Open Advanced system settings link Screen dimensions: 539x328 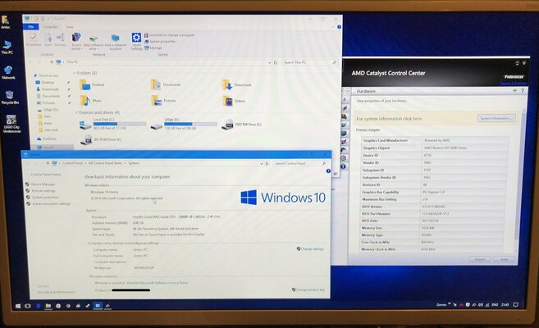tap(50, 203)
